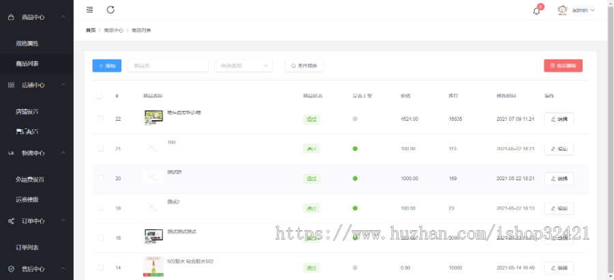
Task: Open 规格属性 in the sidebar
Action: (27, 44)
